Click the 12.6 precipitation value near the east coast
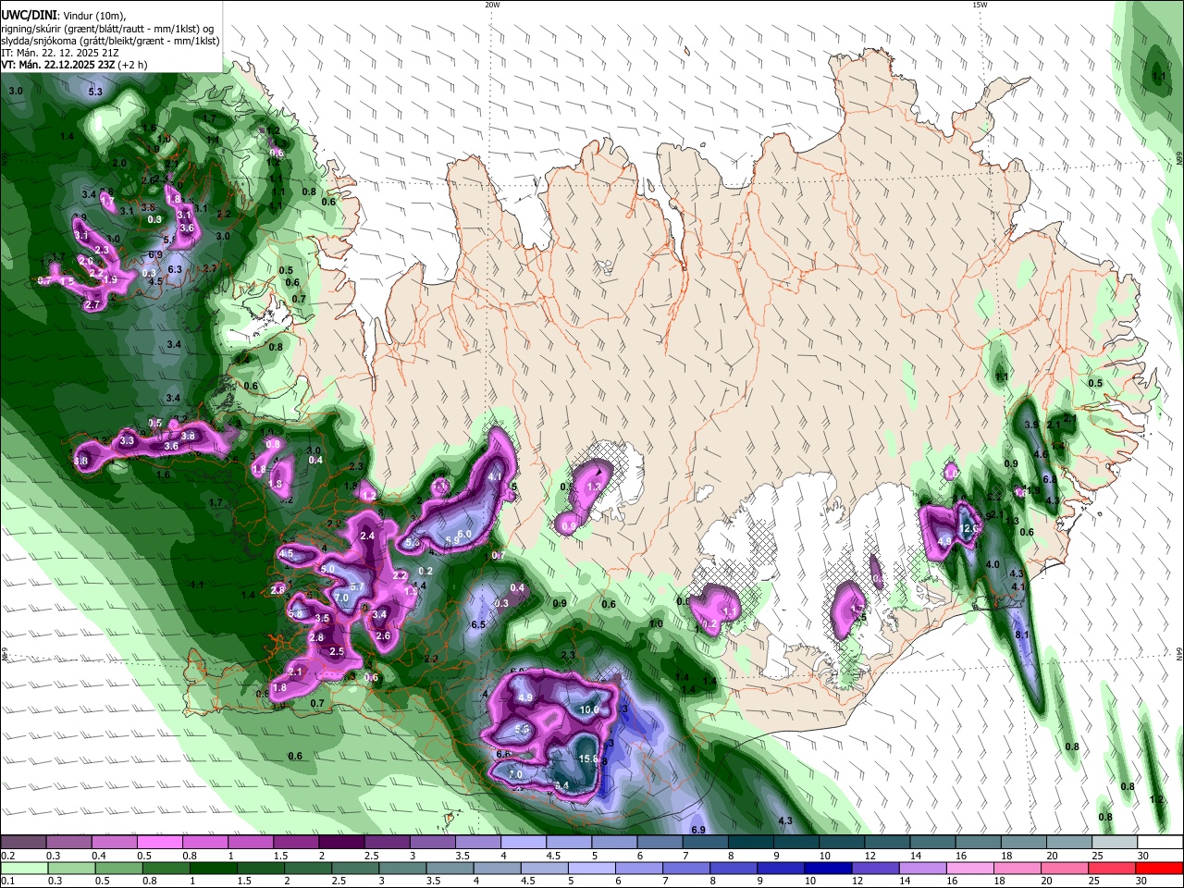Screen dimensions: 1184x888 click(969, 528)
